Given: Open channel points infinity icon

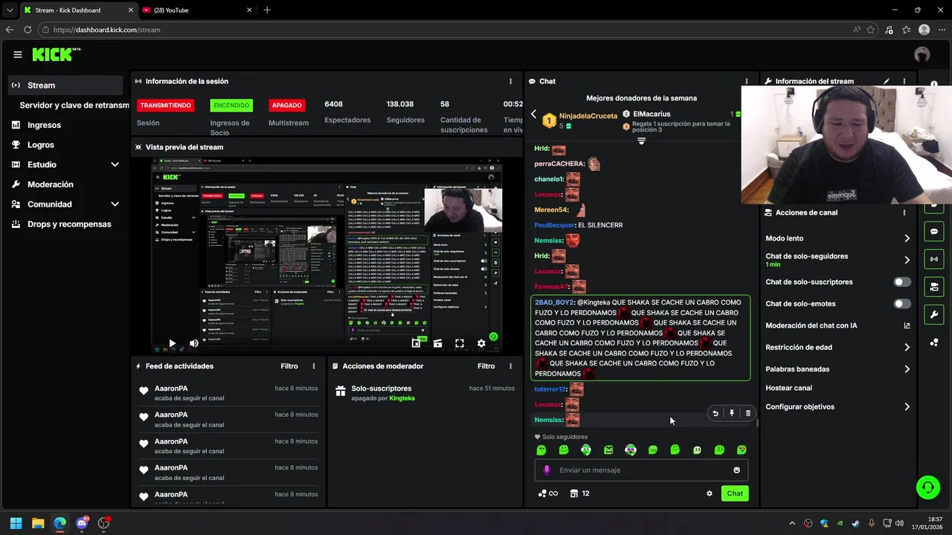Looking at the screenshot, I should click(548, 493).
